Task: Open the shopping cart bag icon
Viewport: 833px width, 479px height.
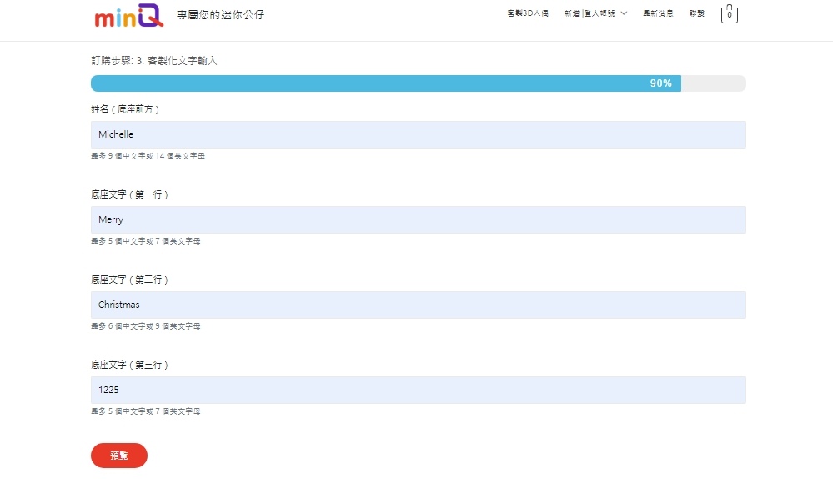Action: pyautogui.click(x=729, y=14)
